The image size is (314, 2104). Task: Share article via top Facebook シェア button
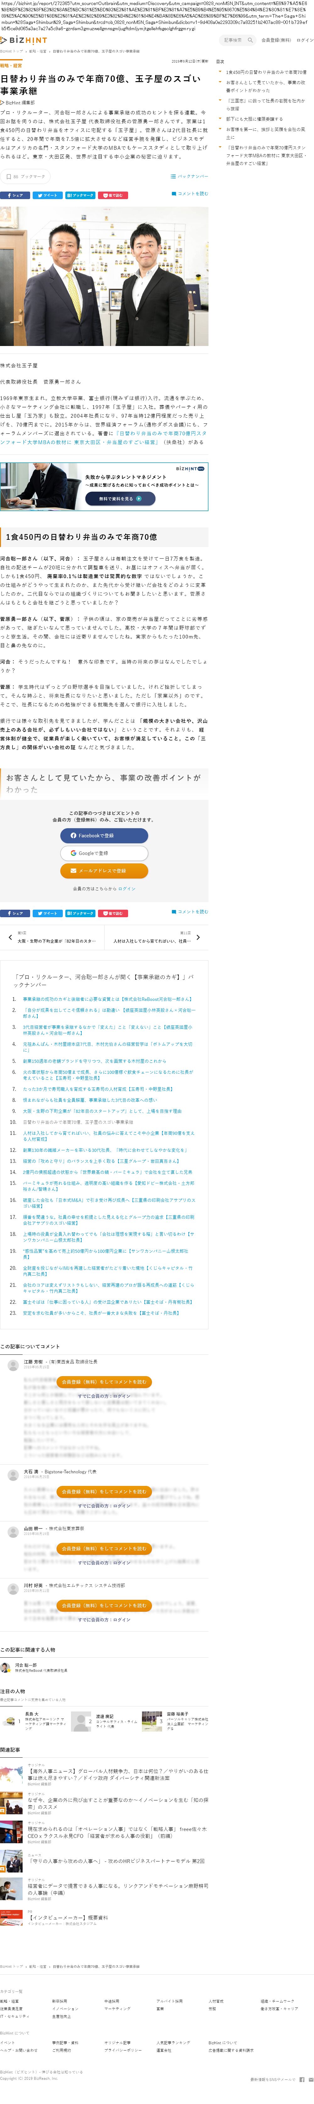[x=15, y=195]
